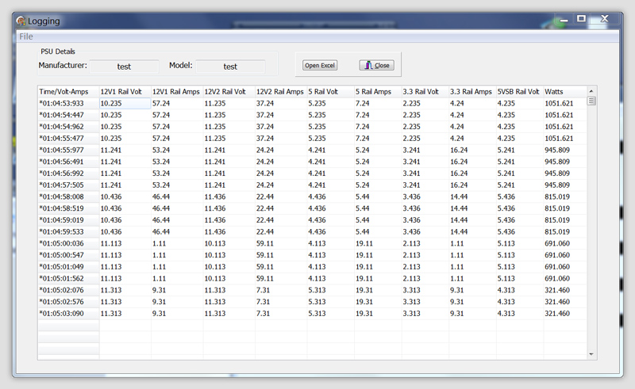Click 3.3 Rail Volt 3.436 in row *01:04:59:019

411,220
